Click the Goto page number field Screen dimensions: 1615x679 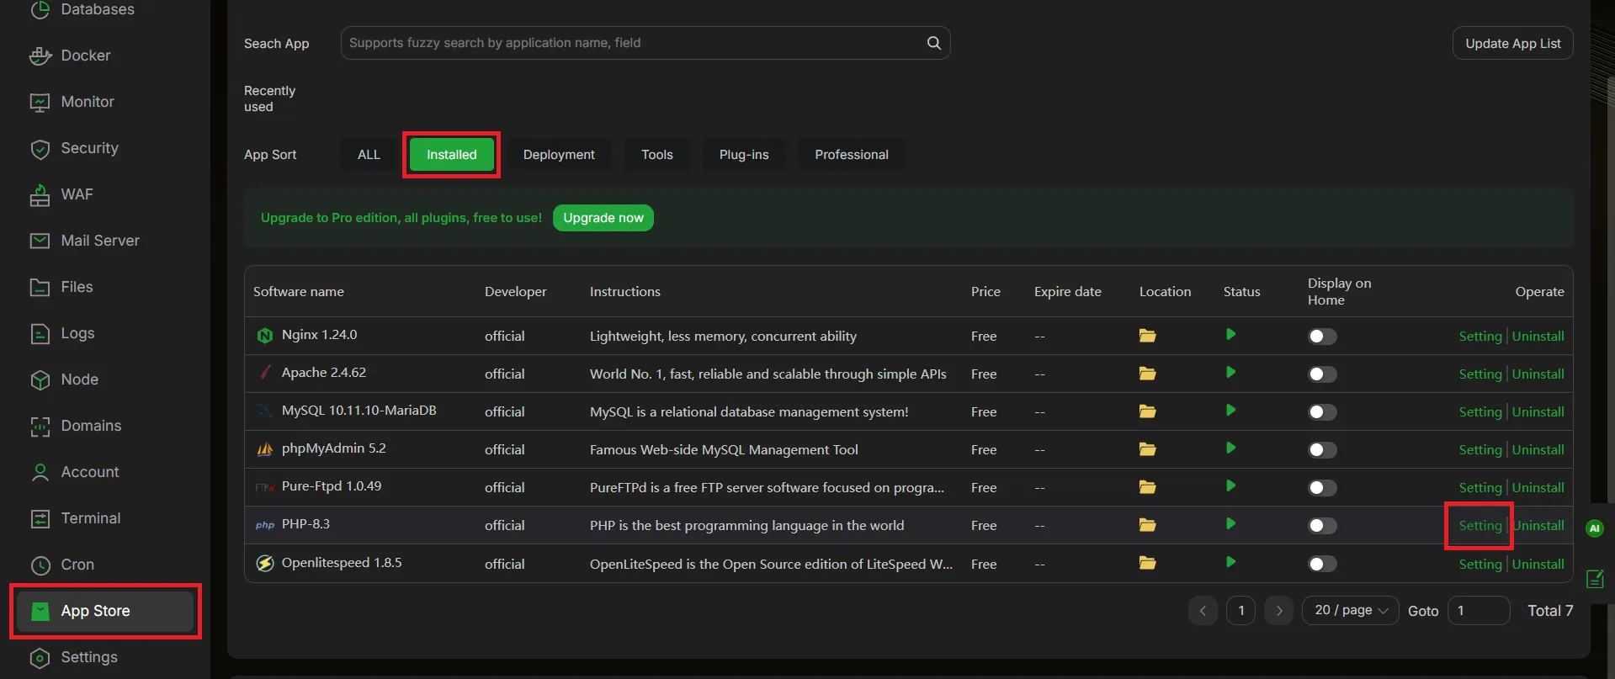point(1479,611)
